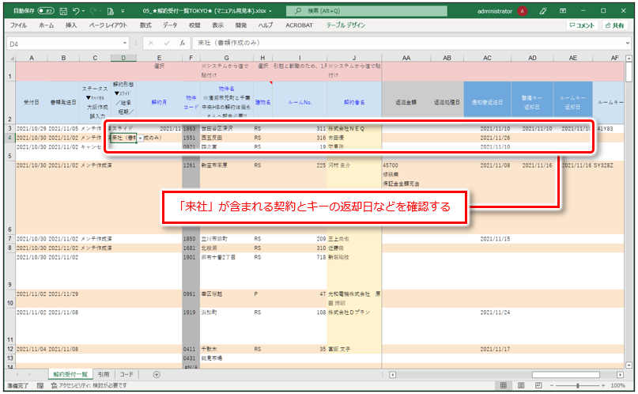Open the 挿入 ribbon tab
638x394 pixels.
click(x=71, y=25)
